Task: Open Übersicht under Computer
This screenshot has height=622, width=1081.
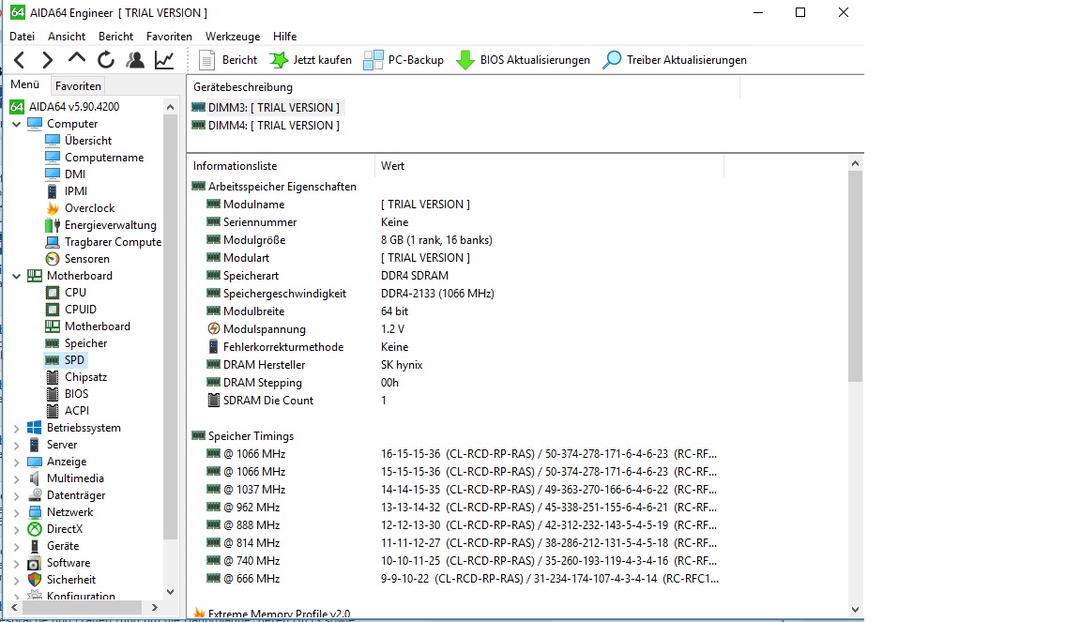Action: (78, 141)
